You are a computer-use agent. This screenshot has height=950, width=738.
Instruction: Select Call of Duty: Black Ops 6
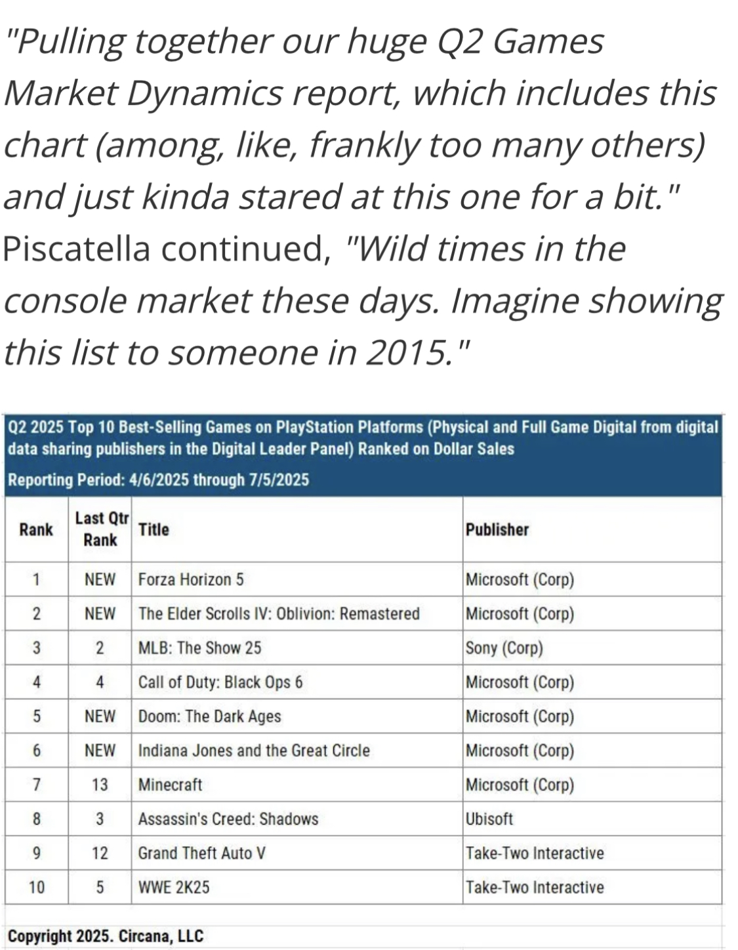220,682
